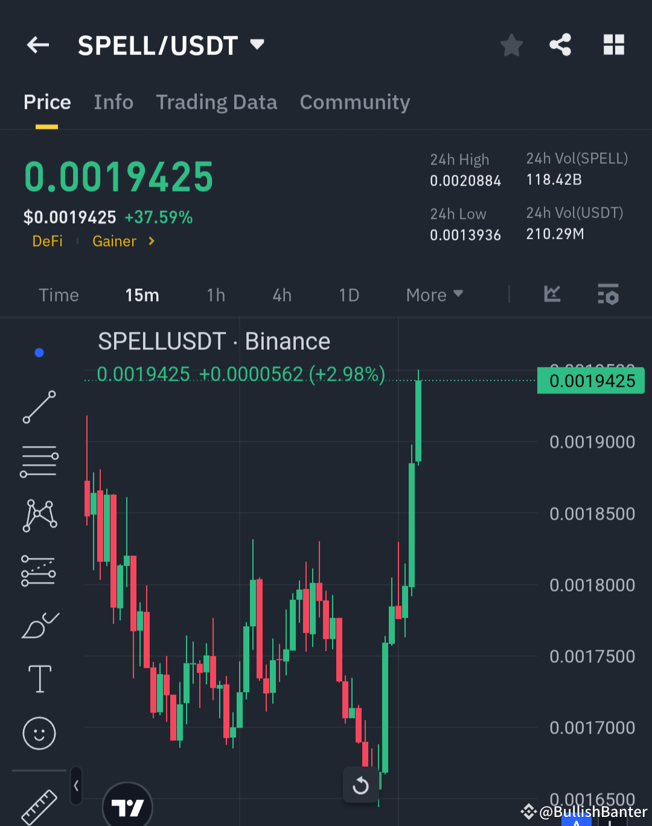Collapse the drawing tools sidebar chevron

[76, 786]
